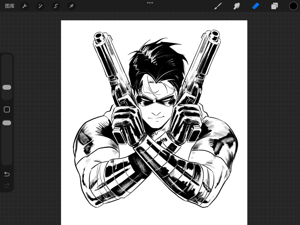Redo the last undone action

click(x=7, y=185)
